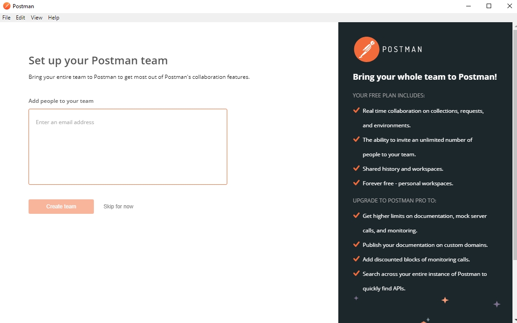
Task: Click 'YOUR FREE PLAN INCLUDES:' text
Action: 389,96
